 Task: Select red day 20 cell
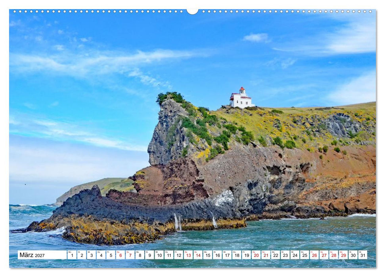click(x=256, y=255)
